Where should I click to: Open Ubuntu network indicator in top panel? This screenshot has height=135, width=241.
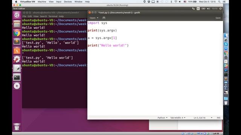point(193,9)
